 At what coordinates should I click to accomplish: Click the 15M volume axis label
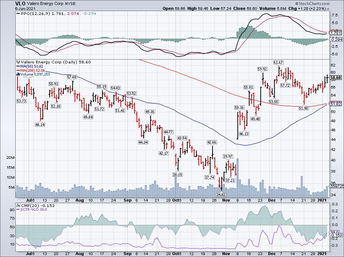tap(11, 168)
